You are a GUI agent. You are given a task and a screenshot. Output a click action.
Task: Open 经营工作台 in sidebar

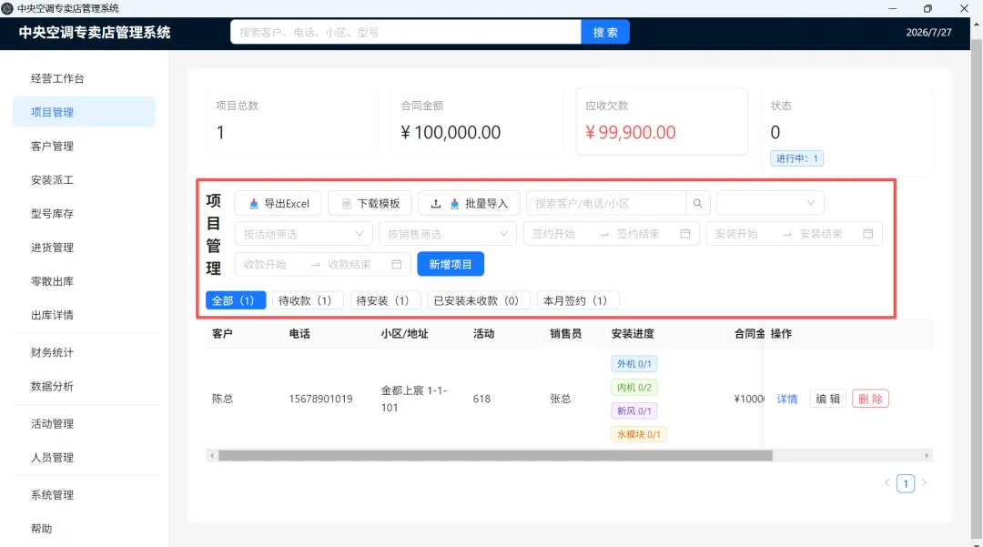coord(84,78)
